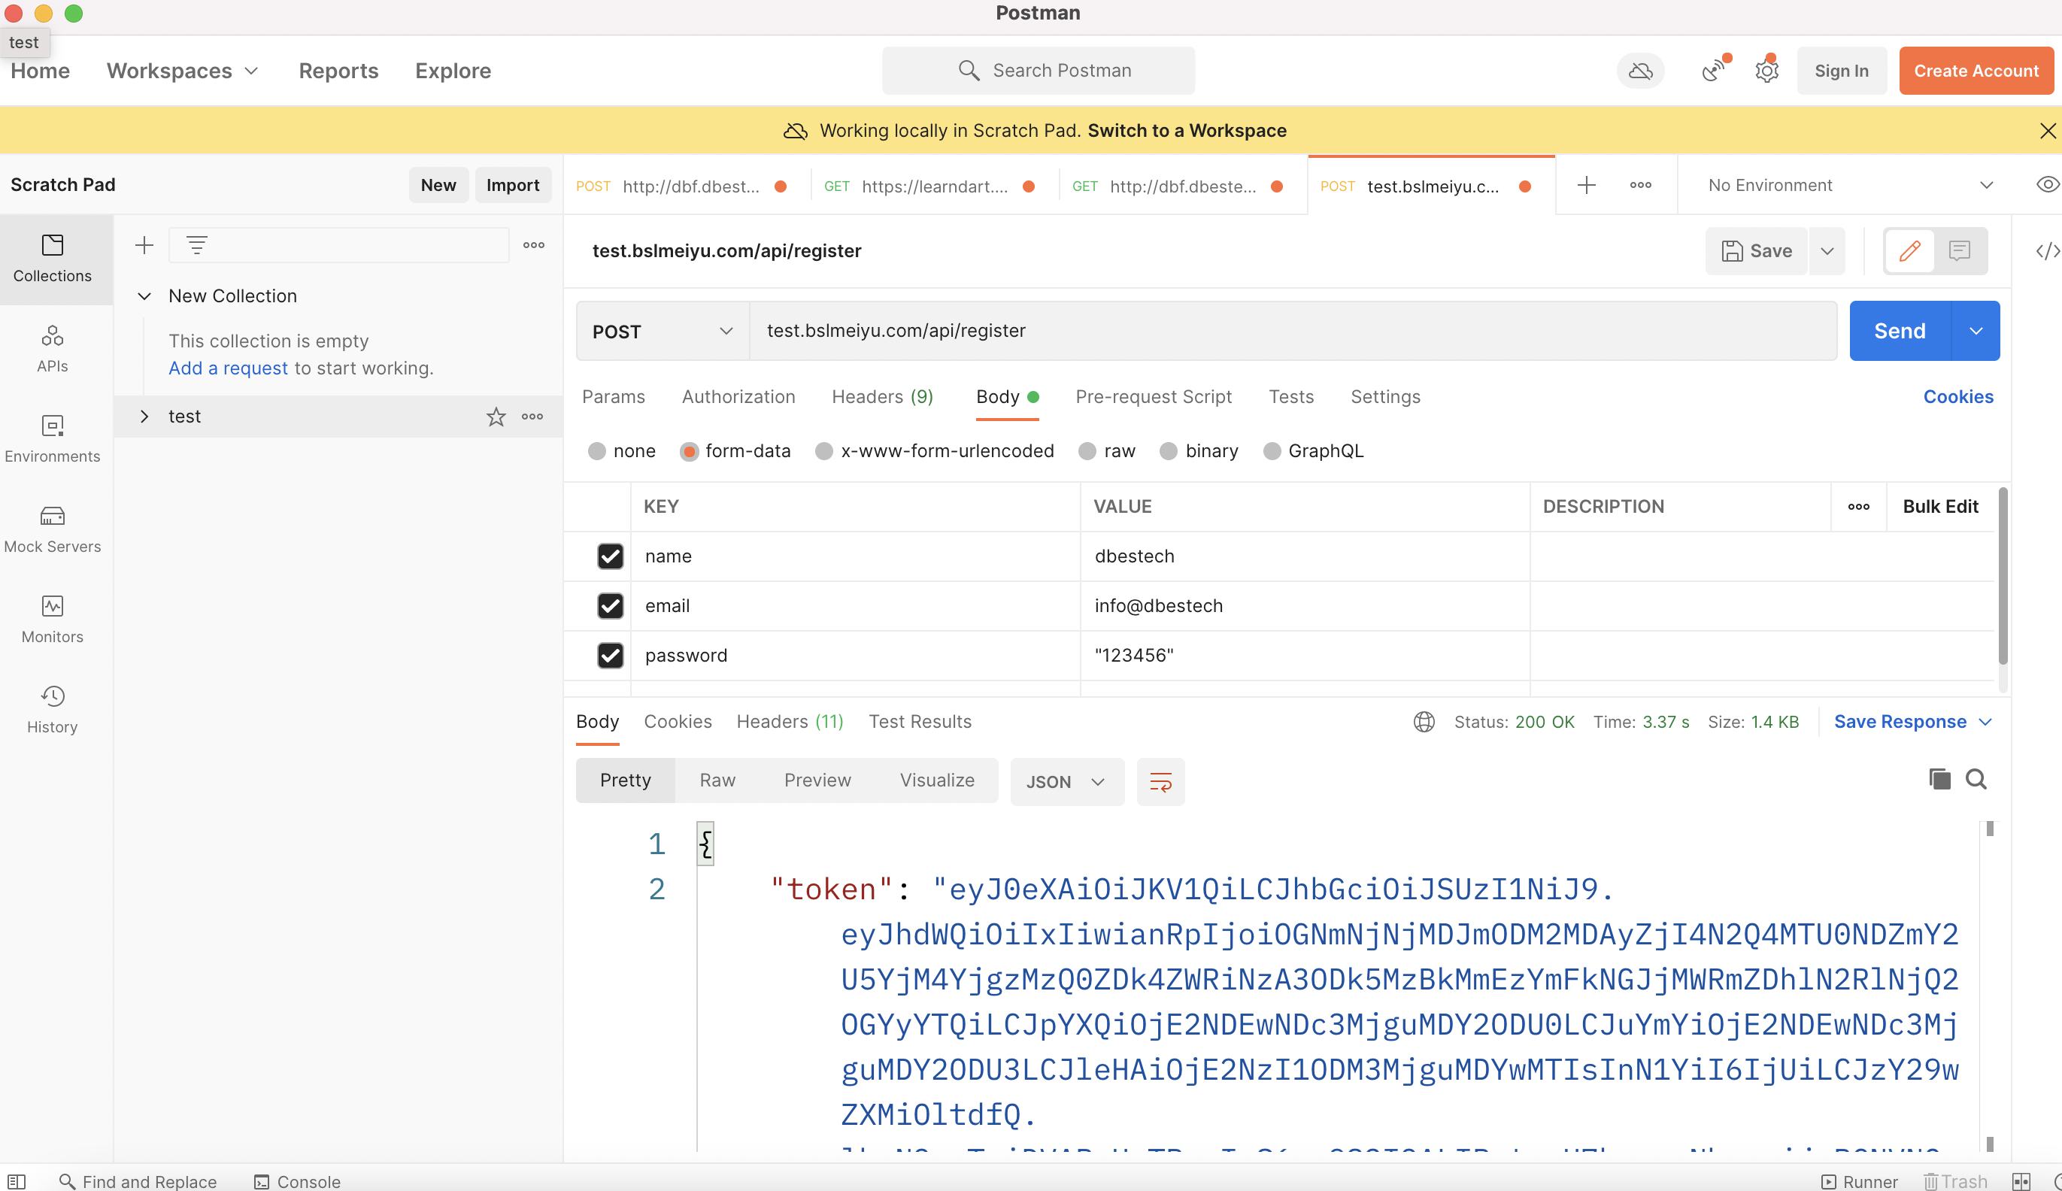Click the environment quick look eye icon

pyautogui.click(x=2047, y=185)
